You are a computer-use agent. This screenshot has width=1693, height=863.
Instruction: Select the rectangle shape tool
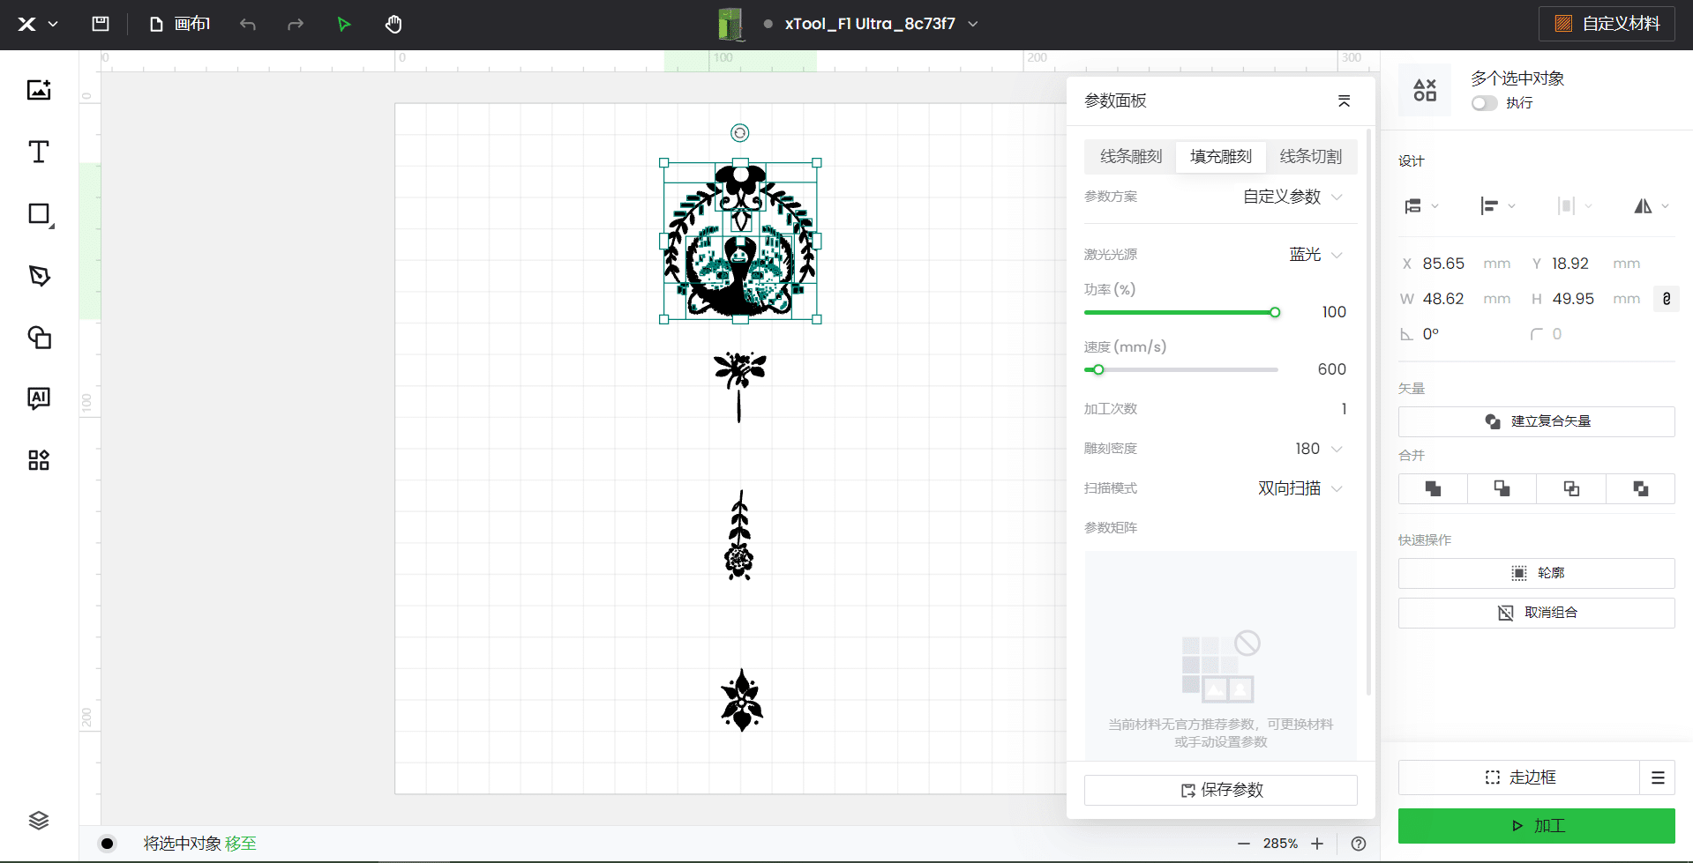(40, 214)
